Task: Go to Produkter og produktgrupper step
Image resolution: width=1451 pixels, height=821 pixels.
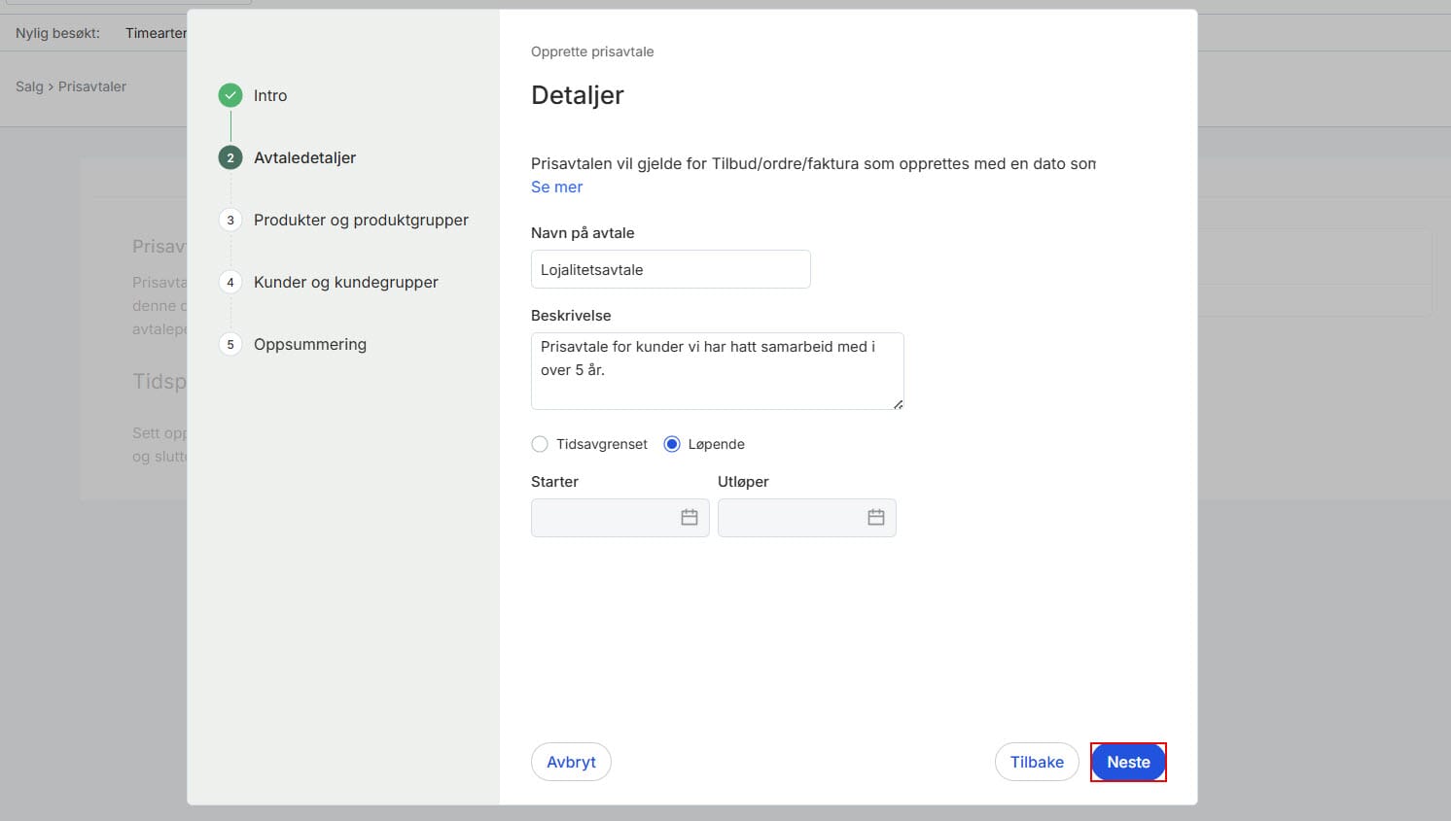Action: tap(361, 220)
